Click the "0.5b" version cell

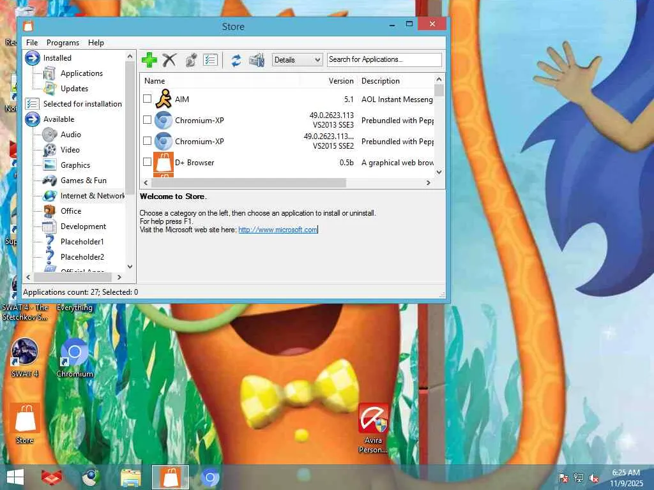[346, 163]
